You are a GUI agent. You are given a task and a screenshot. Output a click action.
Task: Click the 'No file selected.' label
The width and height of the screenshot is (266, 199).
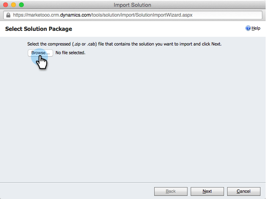click(70, 53)
